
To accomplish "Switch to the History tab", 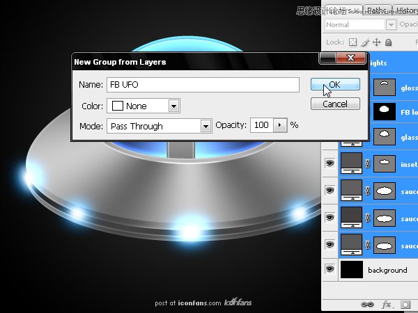I will click(405, 10).
